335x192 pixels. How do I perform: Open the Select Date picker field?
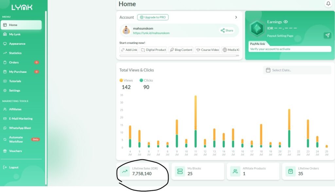297,70
